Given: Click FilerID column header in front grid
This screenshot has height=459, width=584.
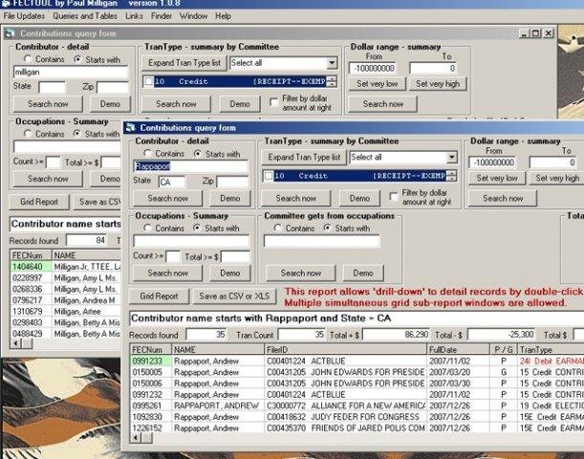Looking at the screenshot, I should click(345, 349).
